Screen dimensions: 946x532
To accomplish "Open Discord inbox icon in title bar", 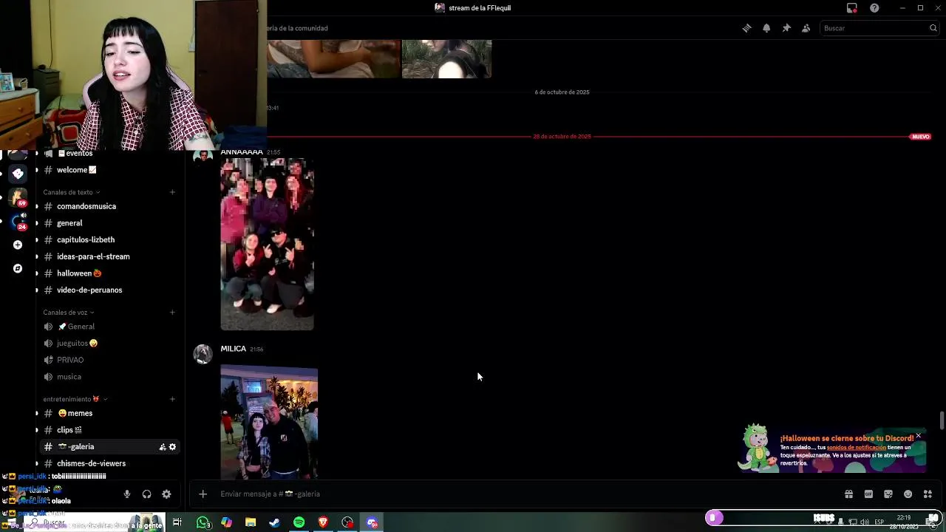I will click(852, 8).
